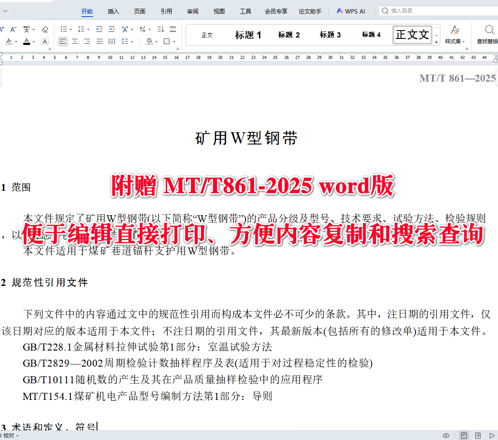The width and height of the screenshot is (498, 440).
Task: Click the phonetic guide (wen) icon
Action: (x=27, y=30)
